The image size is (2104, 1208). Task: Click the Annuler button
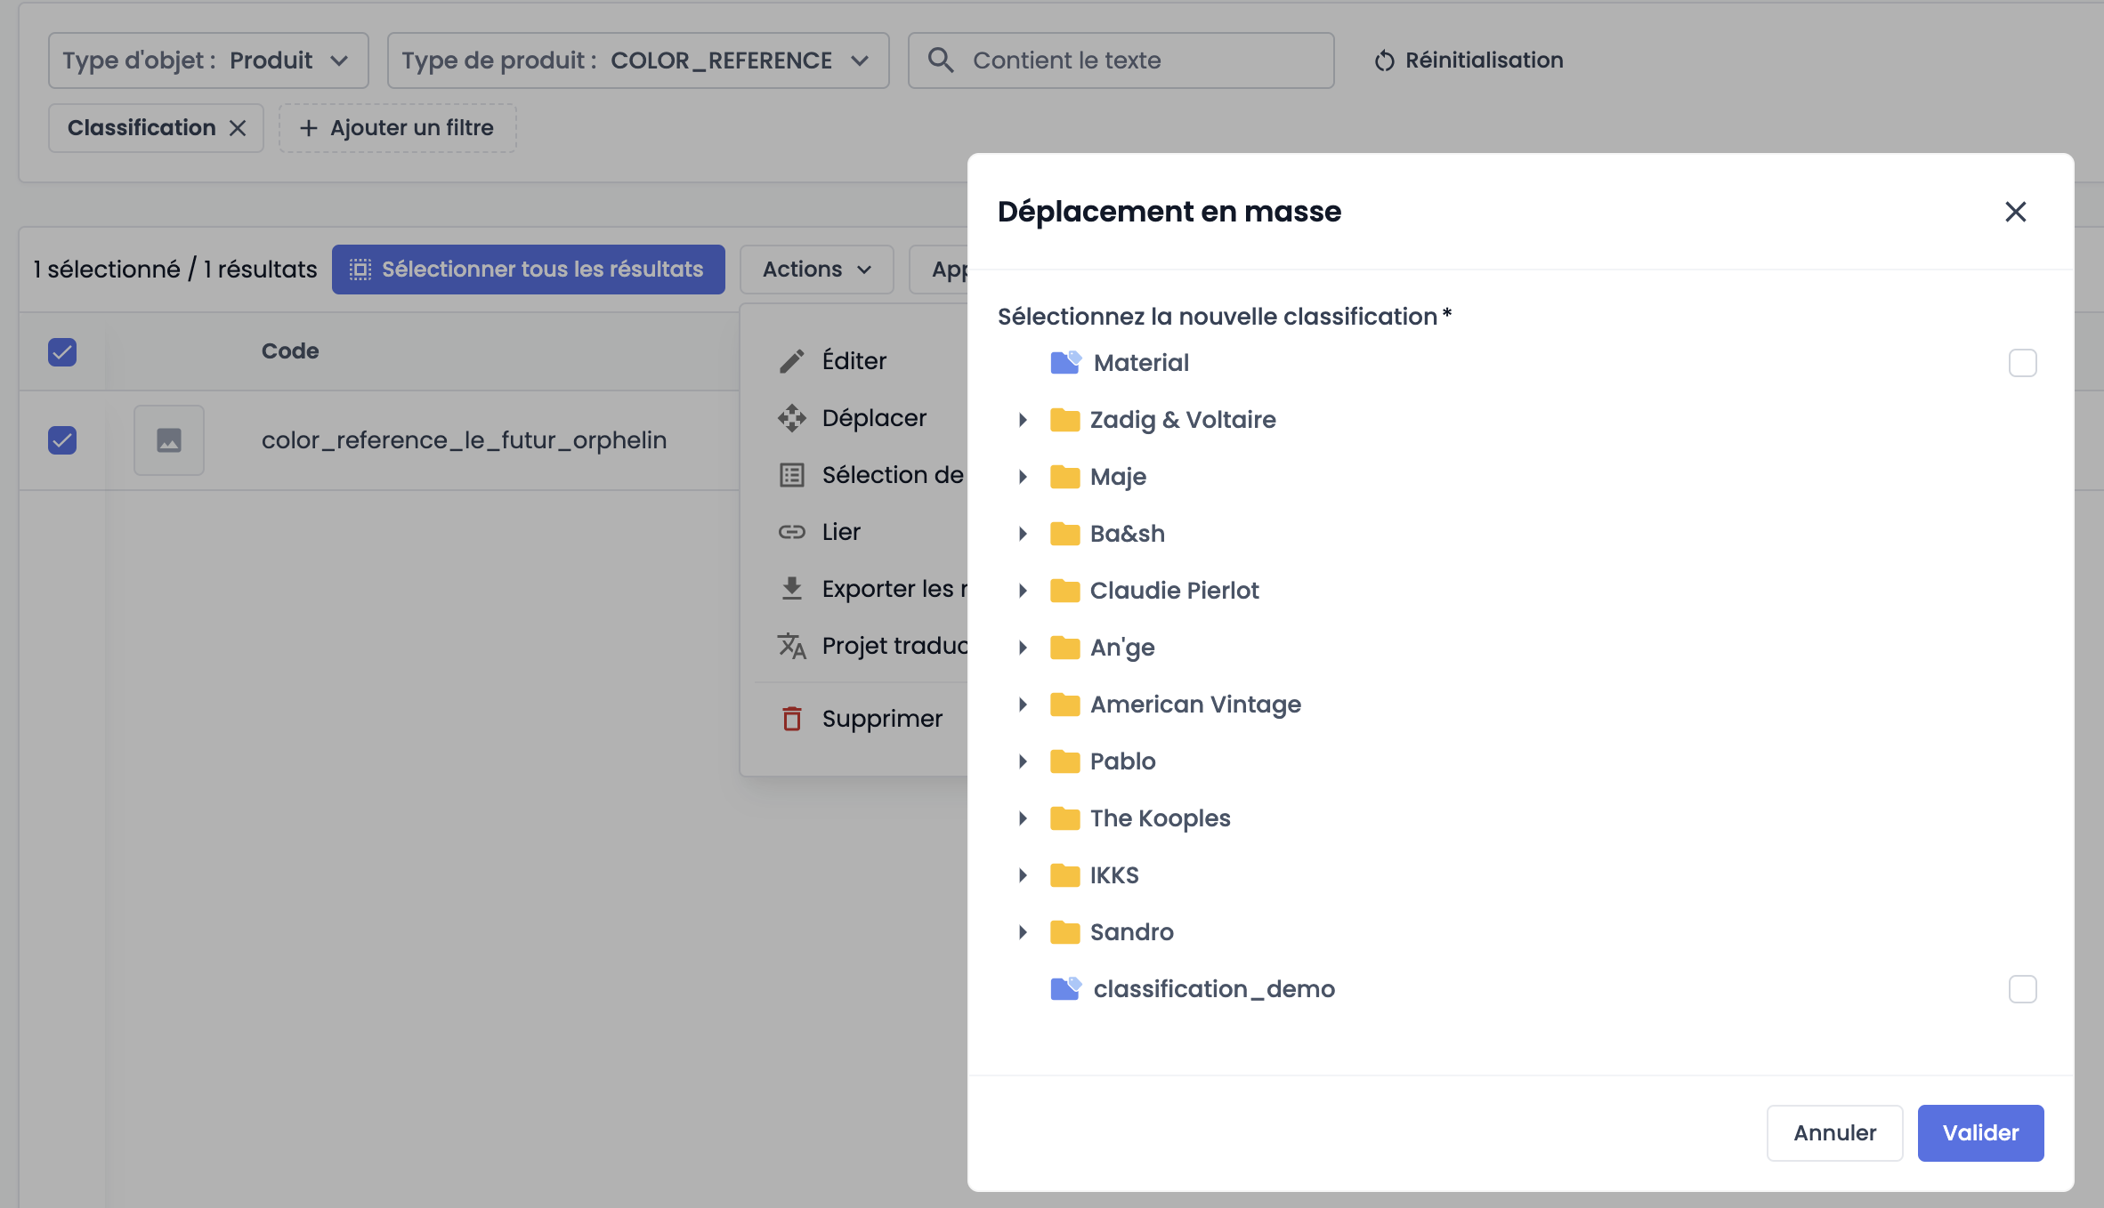(1833, 1132)
